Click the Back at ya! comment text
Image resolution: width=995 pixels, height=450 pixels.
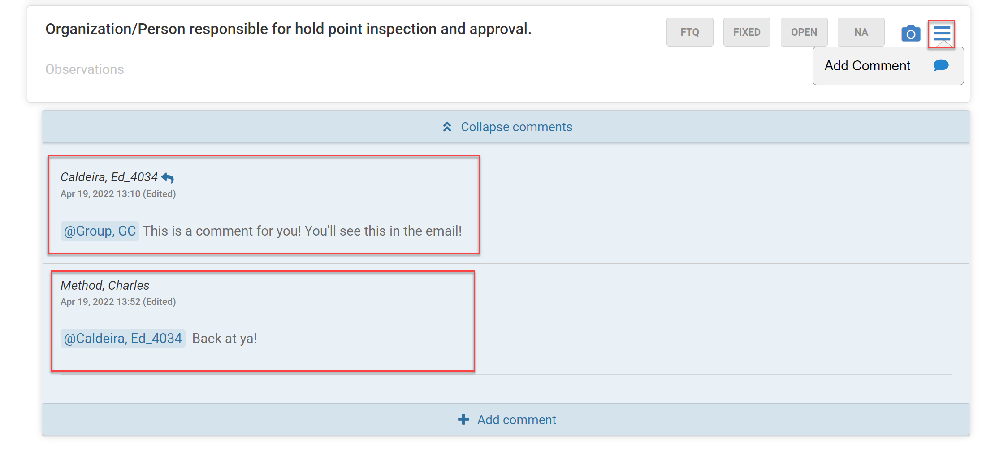coord(225,339)
